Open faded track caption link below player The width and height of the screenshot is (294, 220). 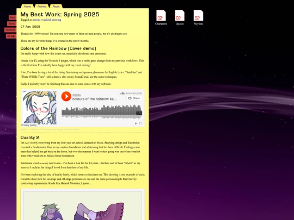tap(50, 129)
